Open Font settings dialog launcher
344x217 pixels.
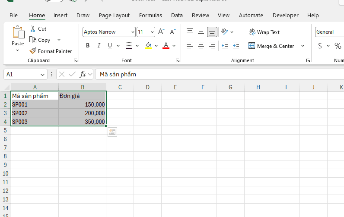[x=178, y=60]
